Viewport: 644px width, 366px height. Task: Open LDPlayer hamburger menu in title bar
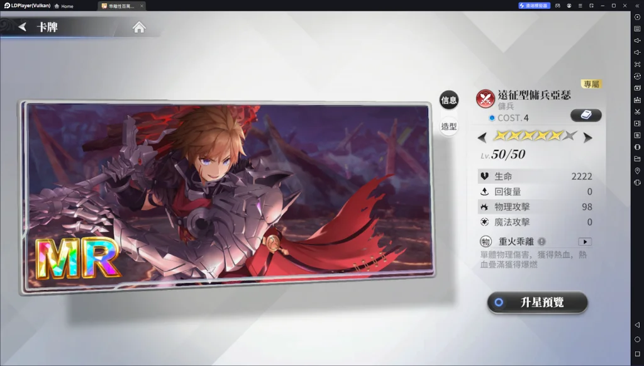580,6
